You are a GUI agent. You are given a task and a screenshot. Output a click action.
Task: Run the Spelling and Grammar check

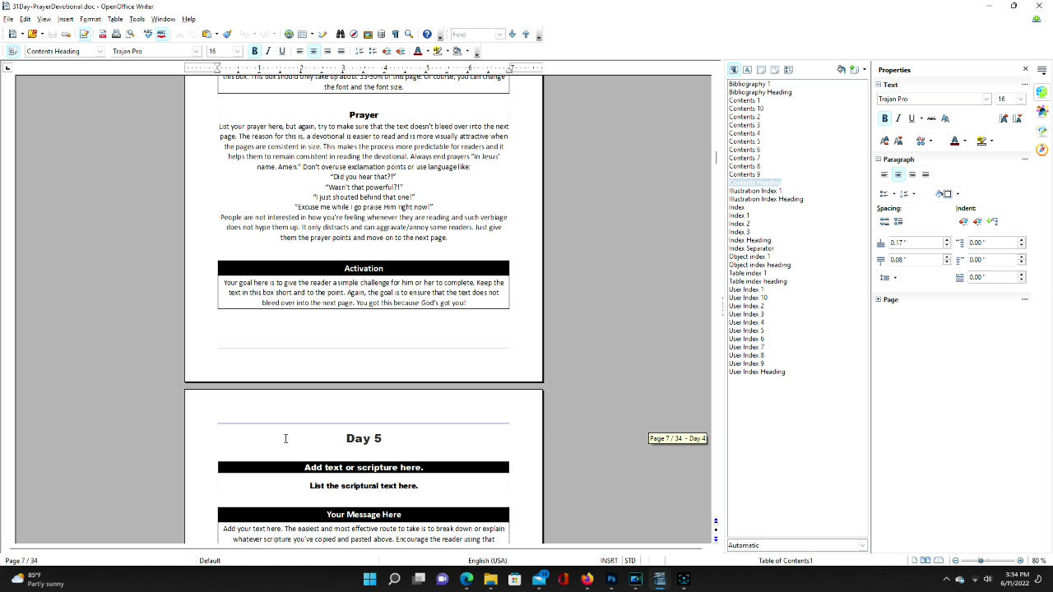(x=148, y=35)
